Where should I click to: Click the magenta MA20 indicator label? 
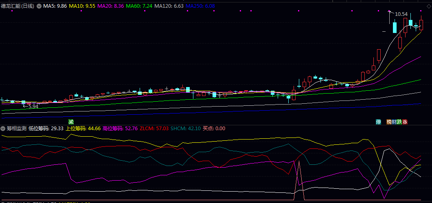[111, 7]
